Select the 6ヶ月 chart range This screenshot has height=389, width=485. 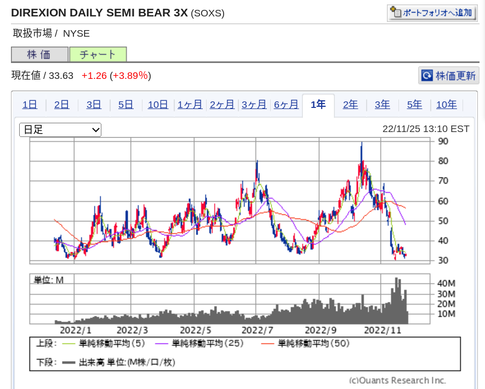[x=286, y=105]
